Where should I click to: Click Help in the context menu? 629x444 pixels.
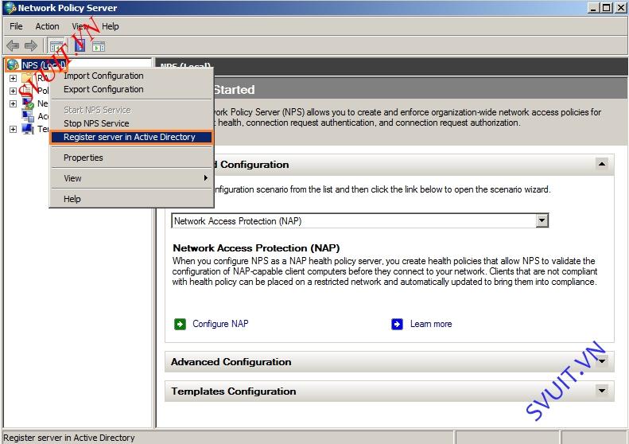[x=131, y=199]
